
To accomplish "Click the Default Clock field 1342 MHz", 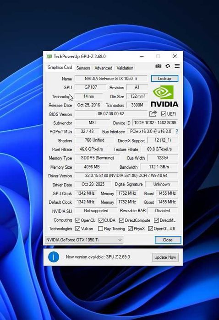I will [x=86, y=202].
